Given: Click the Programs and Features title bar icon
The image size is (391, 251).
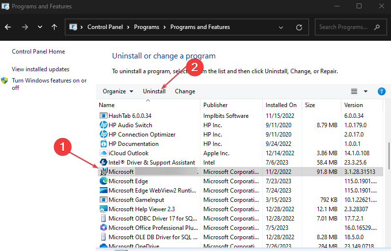Looking at the screenshot, I should pyautogui.click(x=5, y=6).
